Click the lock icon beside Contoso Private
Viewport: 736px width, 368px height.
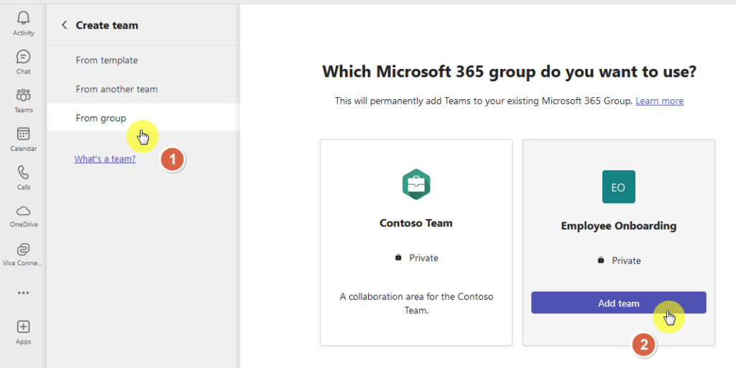tap(398, 257)
